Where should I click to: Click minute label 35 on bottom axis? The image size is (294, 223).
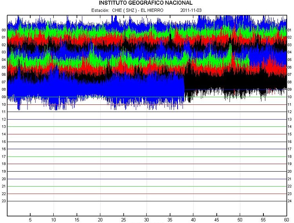click(x=170, y=219)
